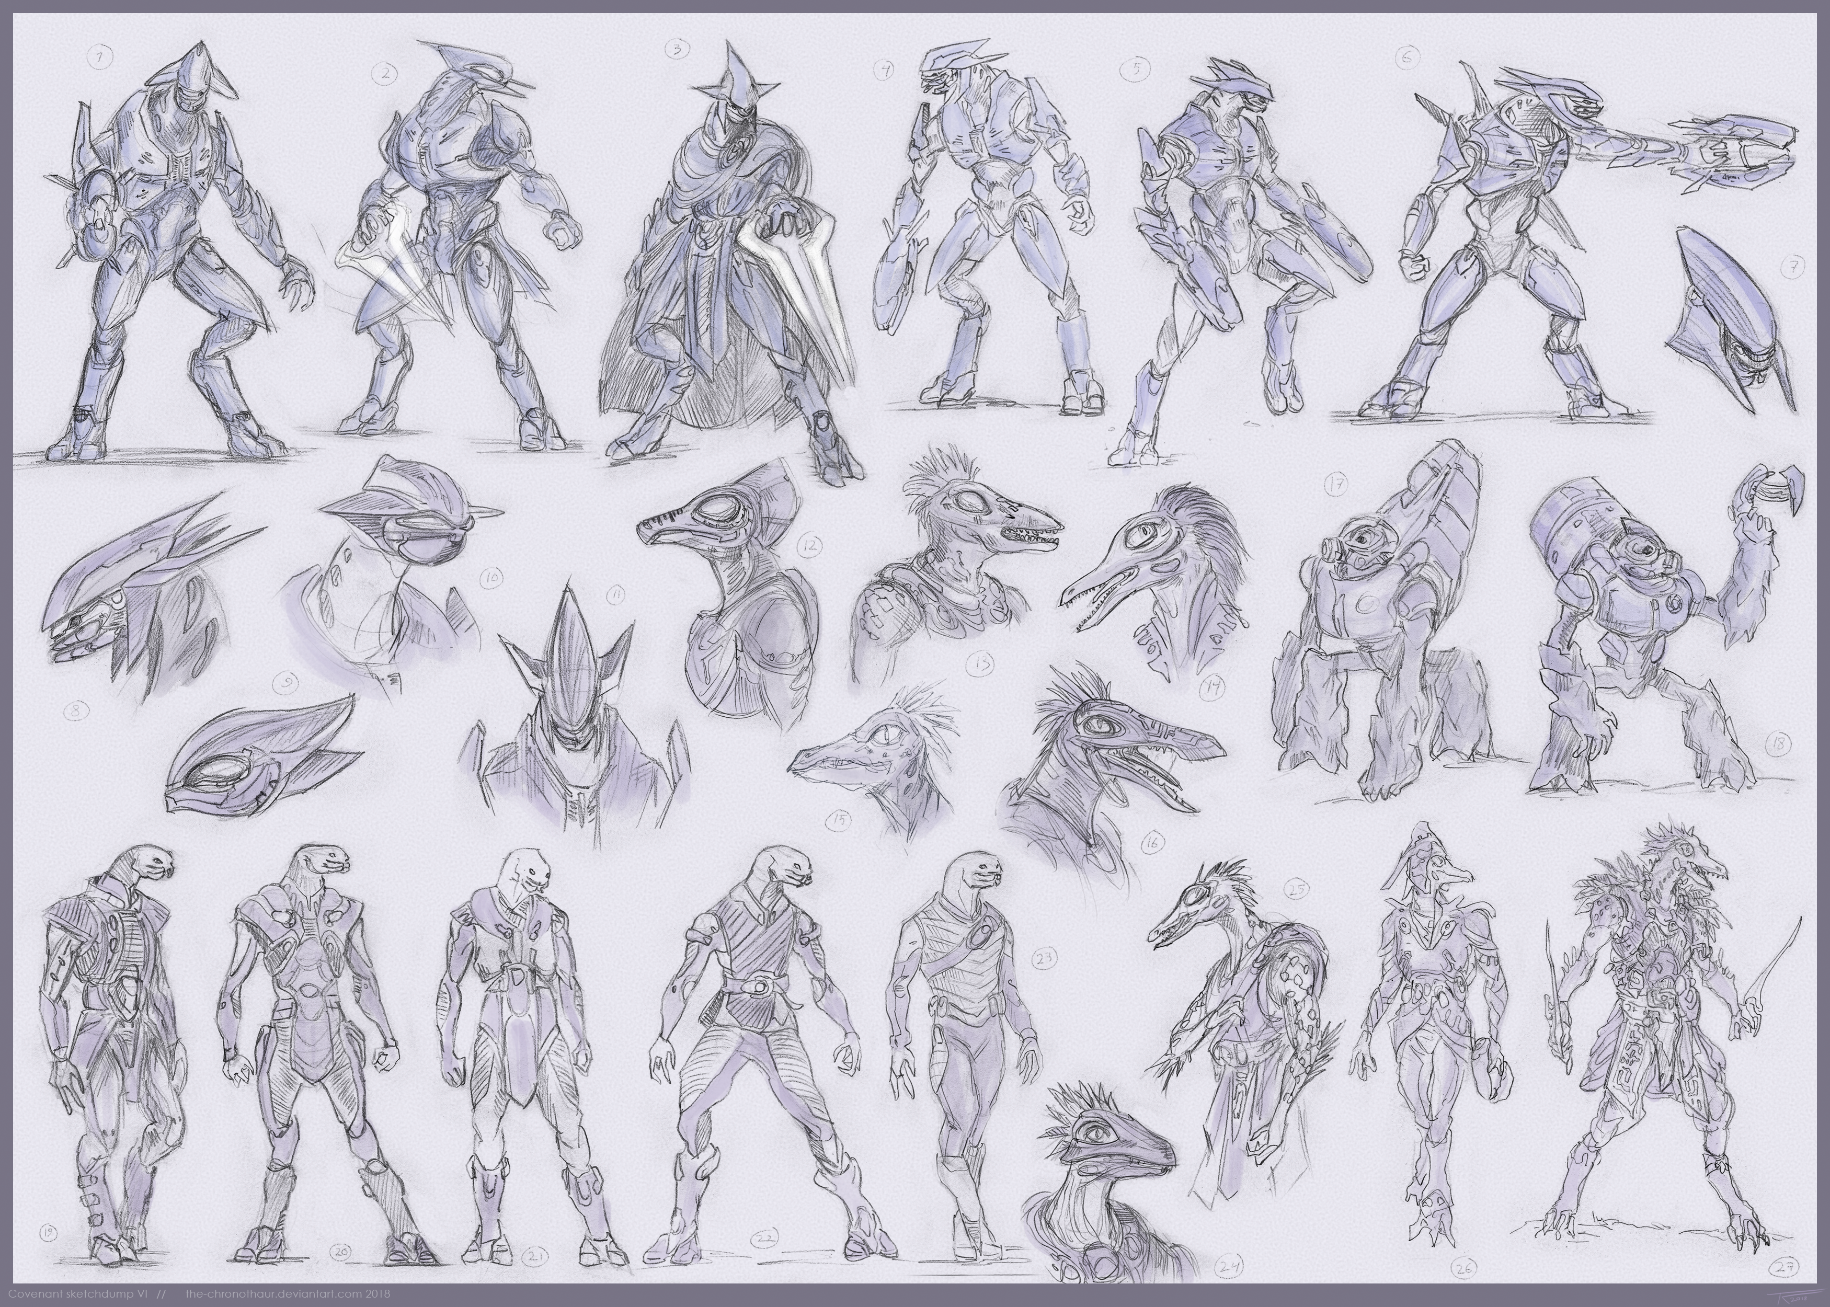Click the circled number 10 label
Screen dimensions: 1830x1307
tap(491, 578)
